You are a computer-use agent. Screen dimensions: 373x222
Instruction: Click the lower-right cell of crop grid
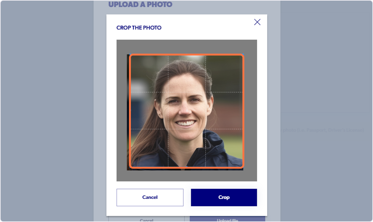[224, 148]
